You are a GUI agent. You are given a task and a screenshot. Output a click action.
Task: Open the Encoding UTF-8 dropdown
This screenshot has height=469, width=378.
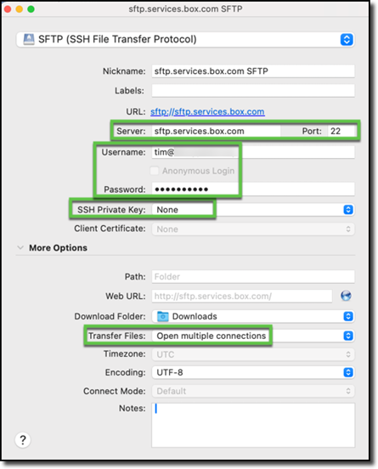[x=348, y=372]
